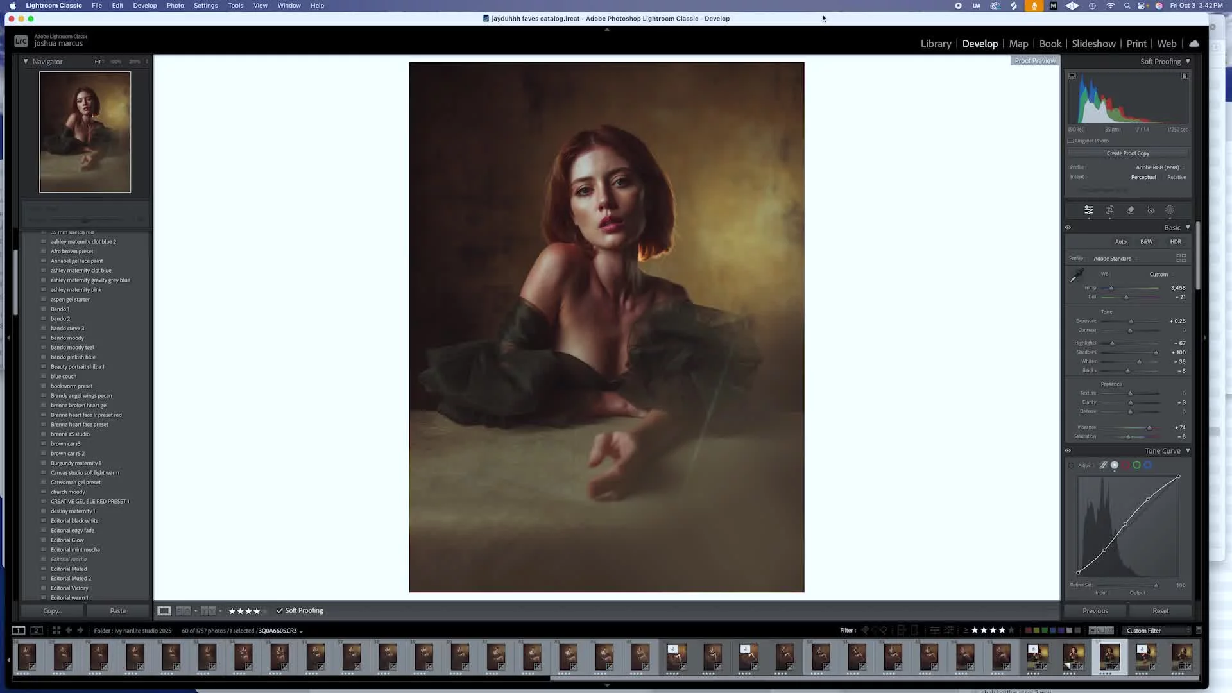Image resolution: width=1232 pixels, height=693 pixels.
Task: Open the Develop menu in menu bar
Action: coord(144,6)
